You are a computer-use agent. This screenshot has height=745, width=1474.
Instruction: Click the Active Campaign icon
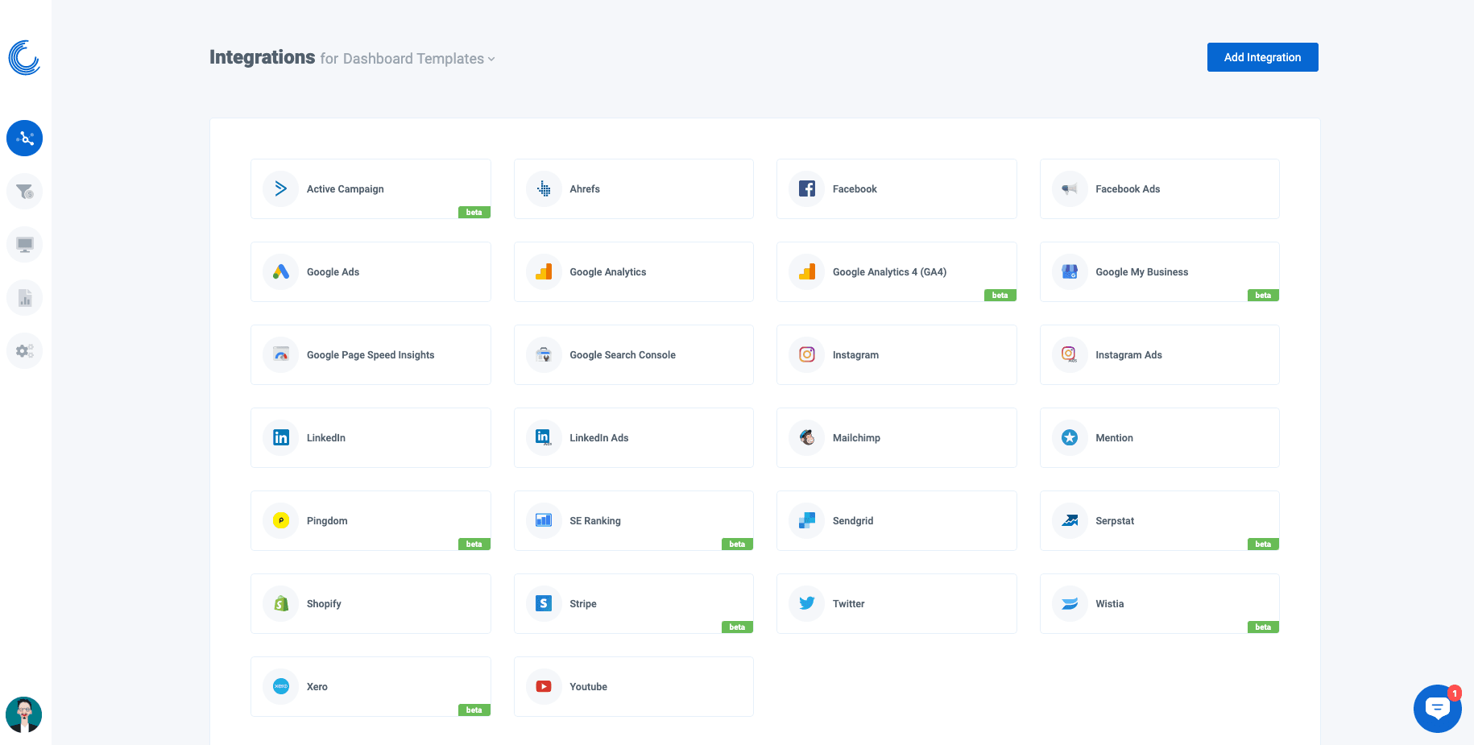click(x=280, y=188)
